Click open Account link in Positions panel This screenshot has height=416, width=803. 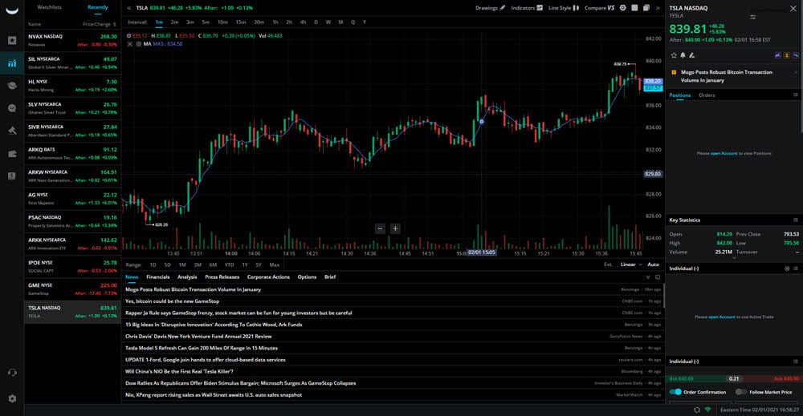click(724, 153)
